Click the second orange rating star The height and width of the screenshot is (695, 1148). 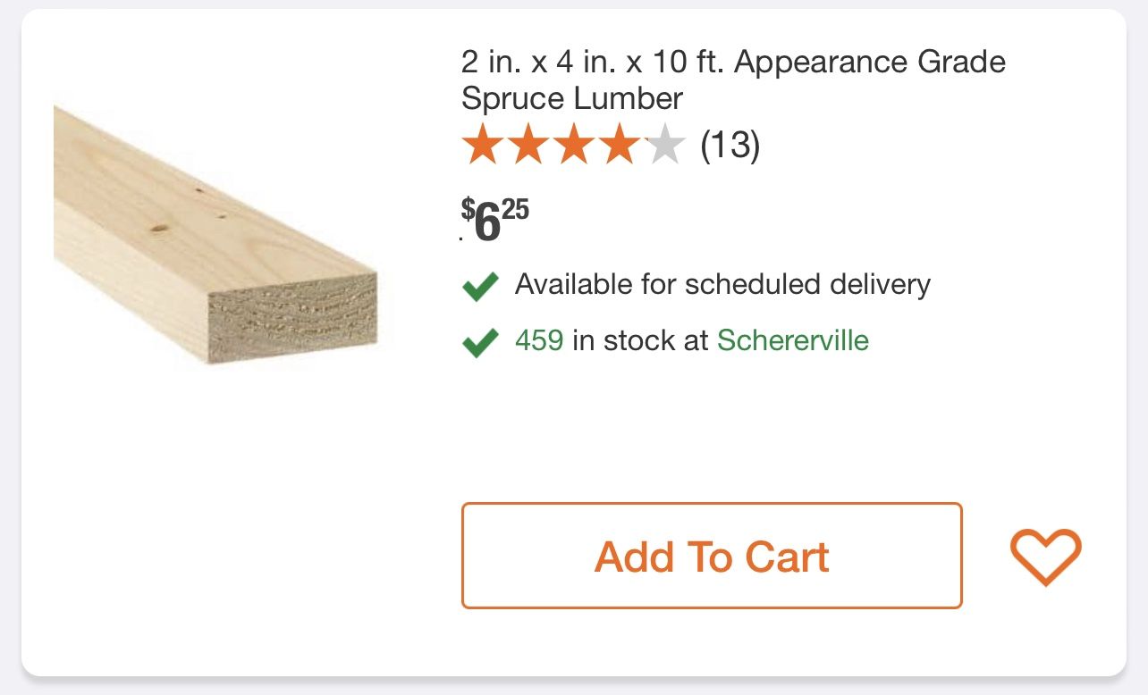pos(528,146)
